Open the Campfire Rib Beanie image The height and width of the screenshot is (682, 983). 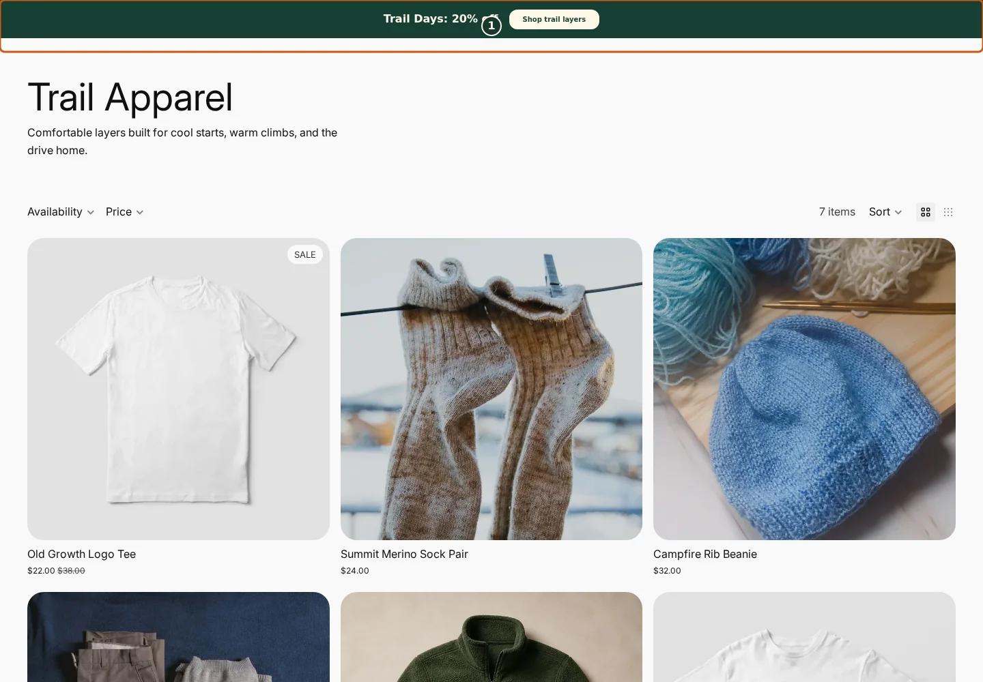click(804, 389)
